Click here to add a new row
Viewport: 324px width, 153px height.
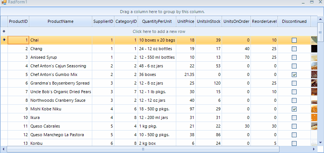tap(159, 31)
